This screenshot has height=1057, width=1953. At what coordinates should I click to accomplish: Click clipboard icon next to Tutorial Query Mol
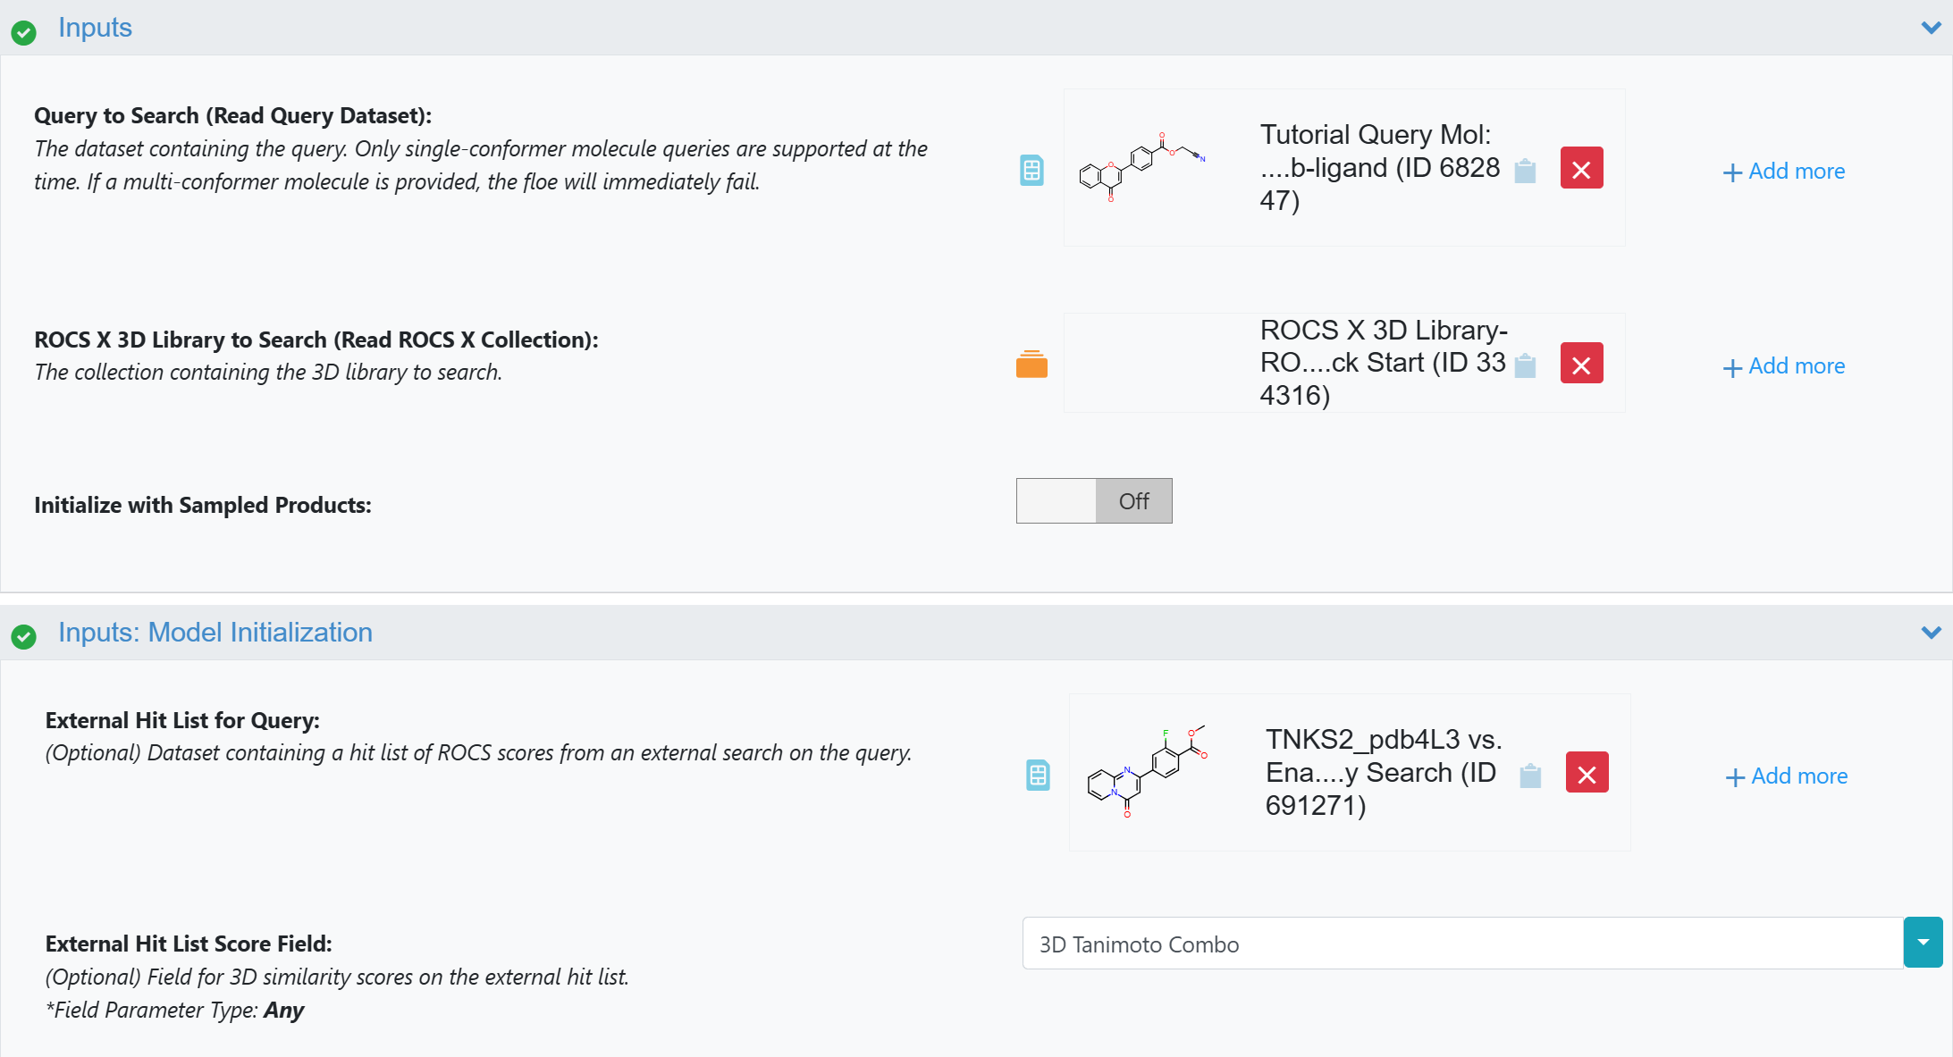coord(1525,171)
